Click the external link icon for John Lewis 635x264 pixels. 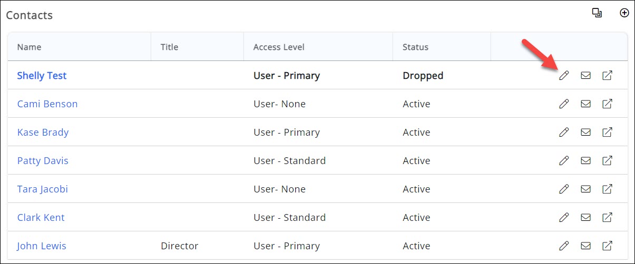[607, 246]
